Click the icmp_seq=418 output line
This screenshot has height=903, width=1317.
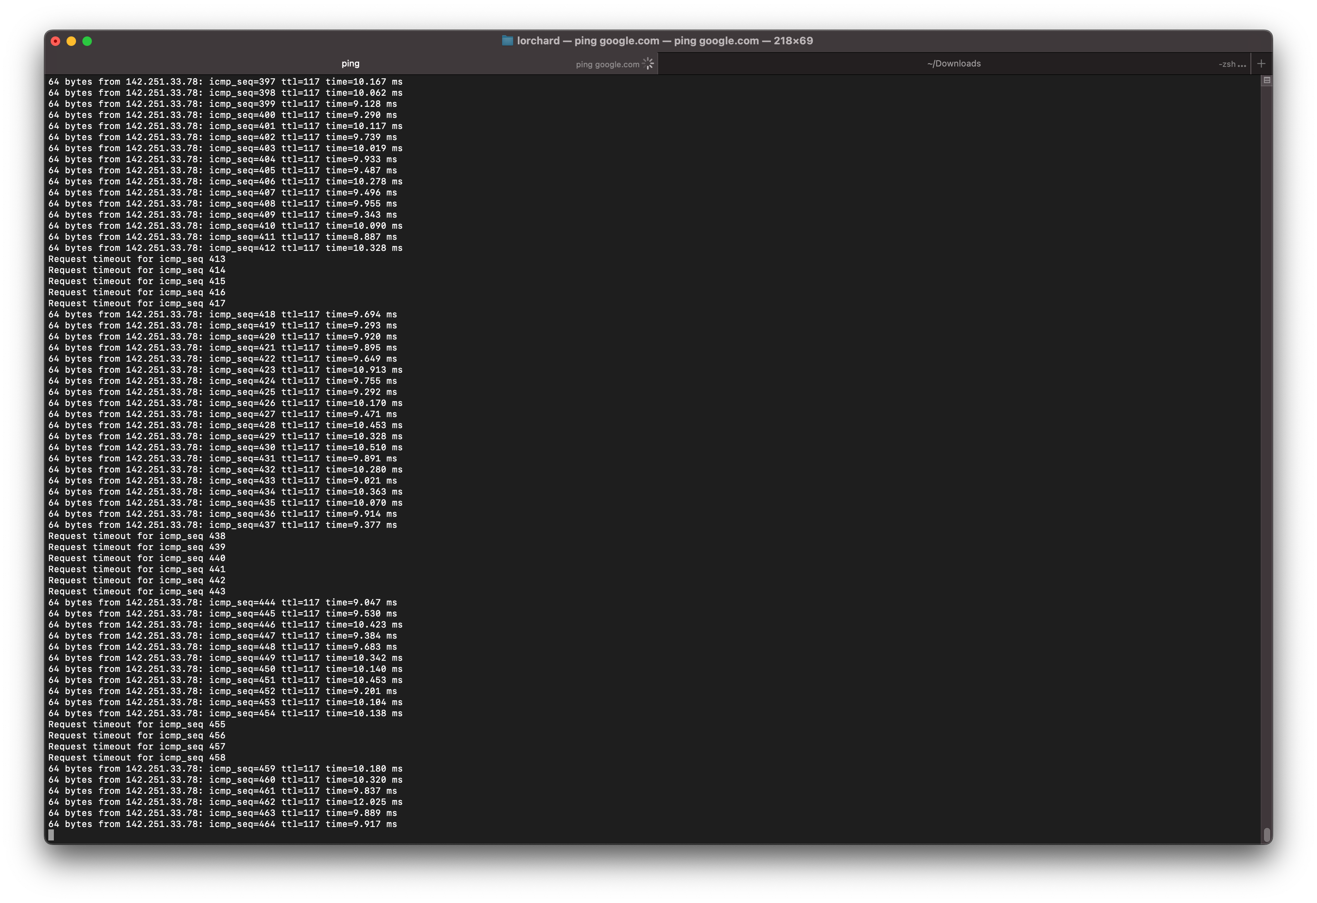tap(222, 314)
